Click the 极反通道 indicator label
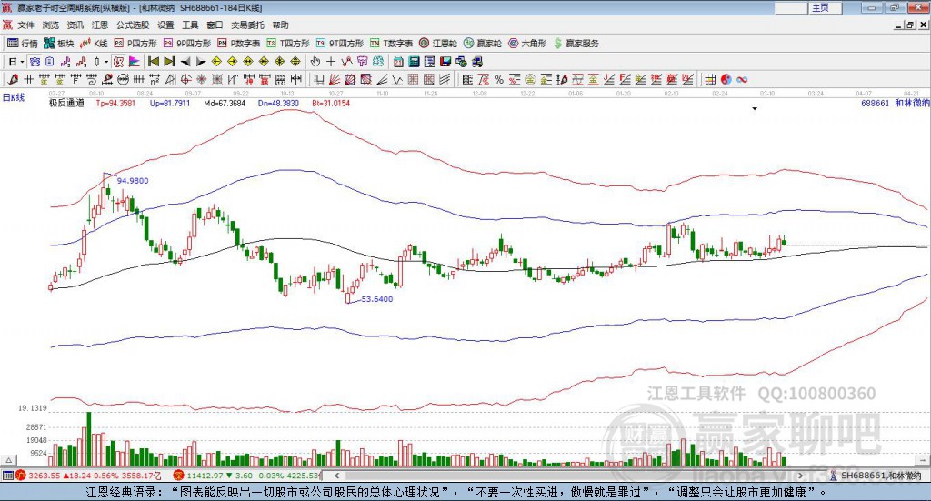 (66, 103)
